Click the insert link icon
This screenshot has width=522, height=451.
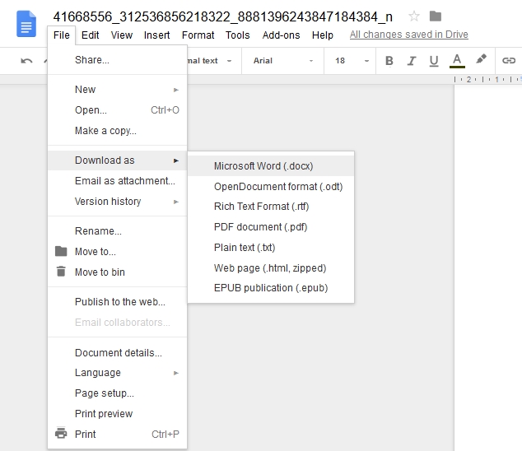click(x=509, y=61)
